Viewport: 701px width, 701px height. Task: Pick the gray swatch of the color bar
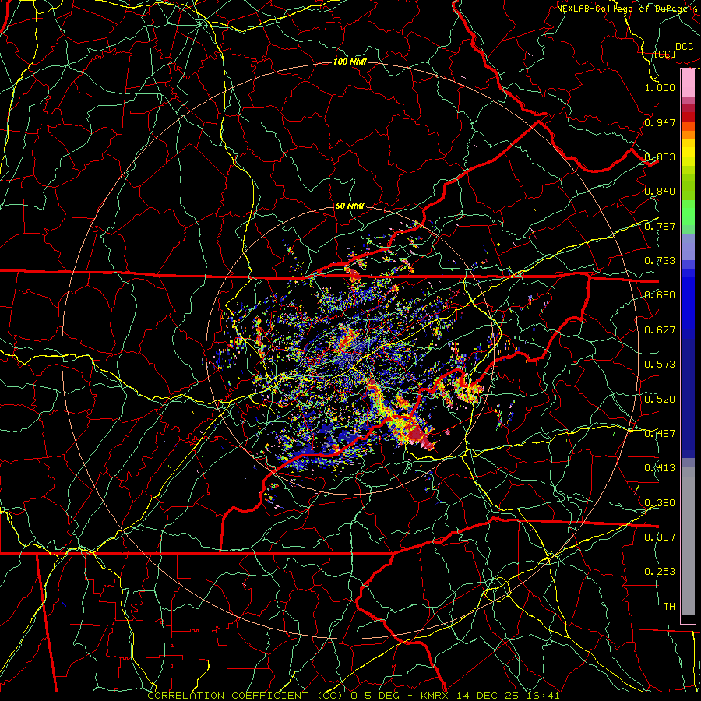[x=688, y=541]
